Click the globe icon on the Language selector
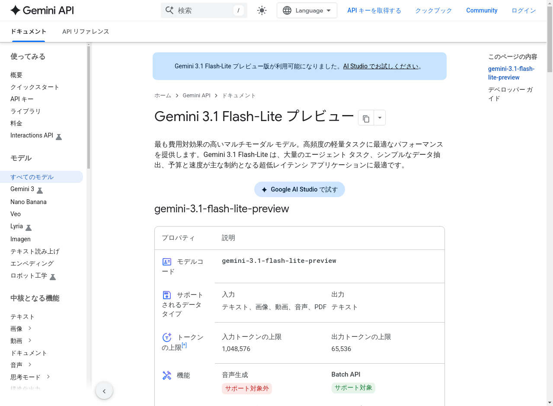Screen dimensions: 553x406 (287, 10)
